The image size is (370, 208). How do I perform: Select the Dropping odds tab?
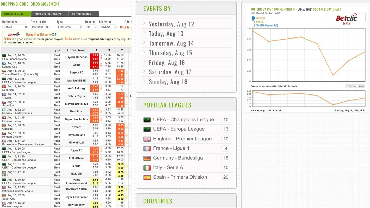tap(16, 14)
